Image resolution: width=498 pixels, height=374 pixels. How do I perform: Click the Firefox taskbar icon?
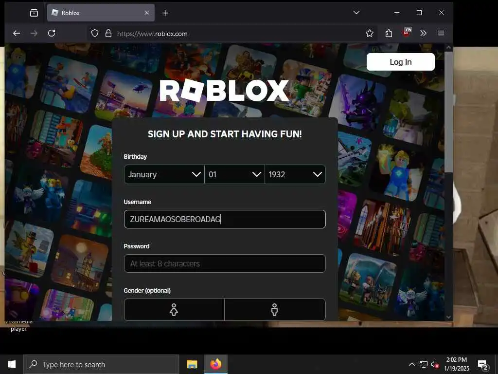(215, 364)
